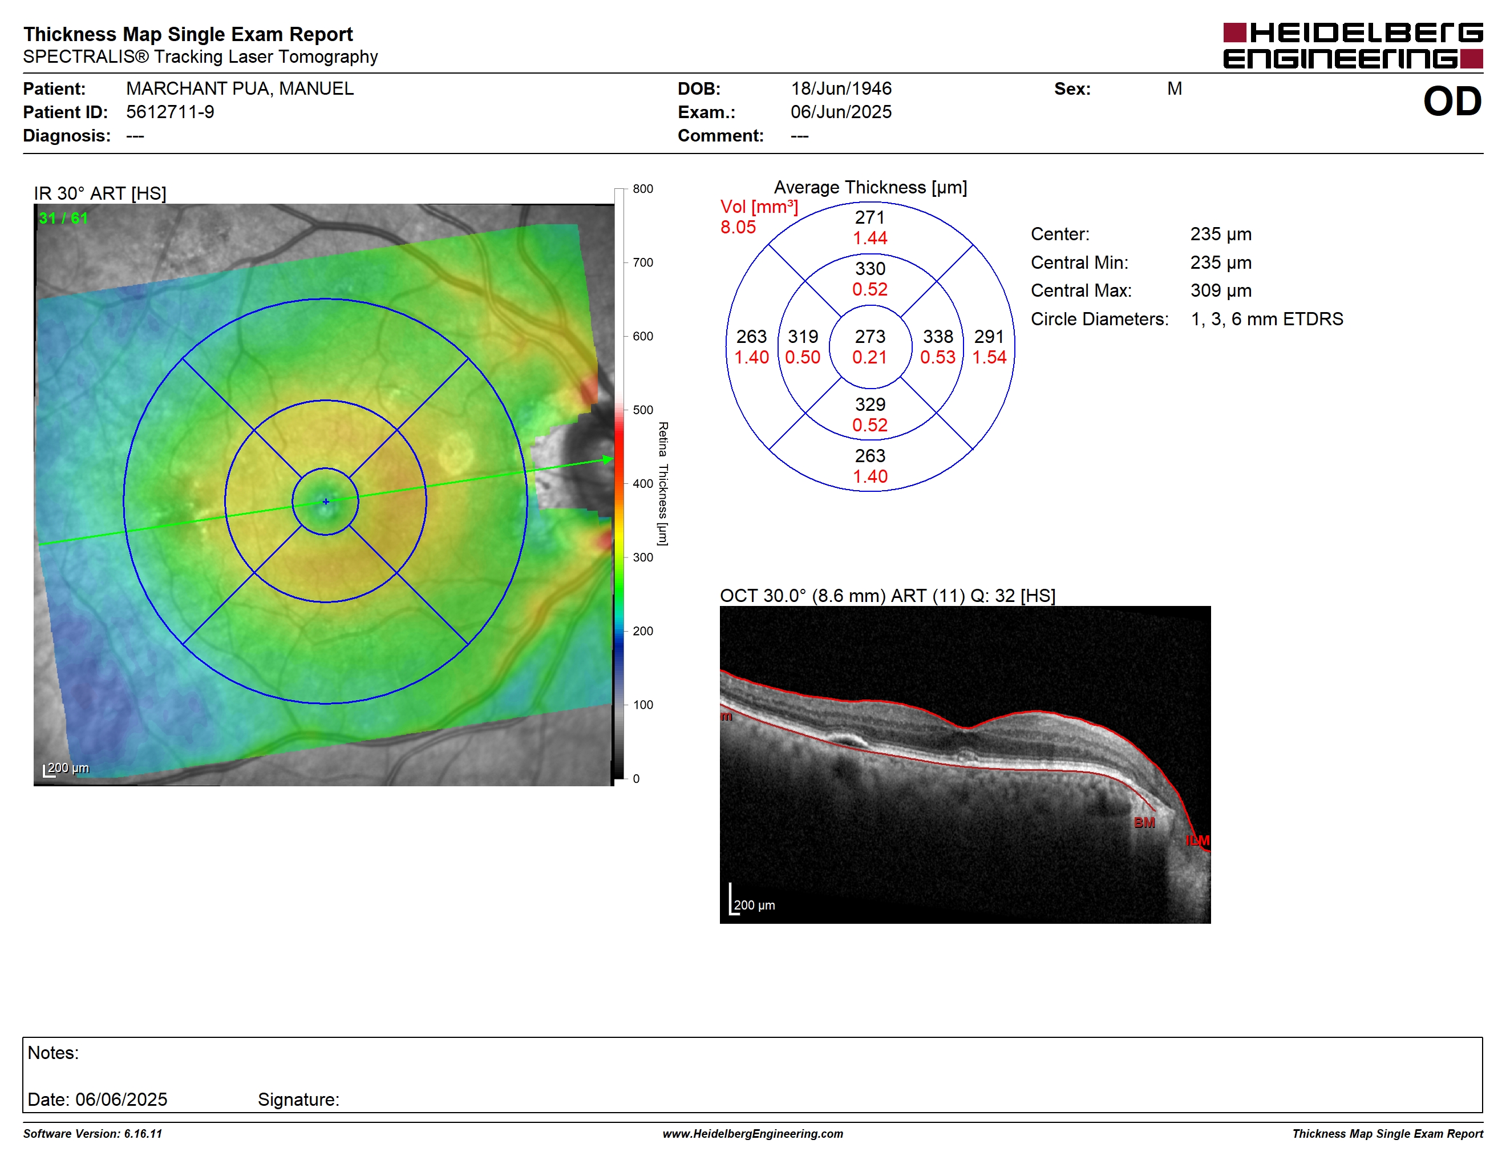The image size is (1506, 1164).
Task: Click outer nasal thickness 291
Action: [x=989, y=337]
